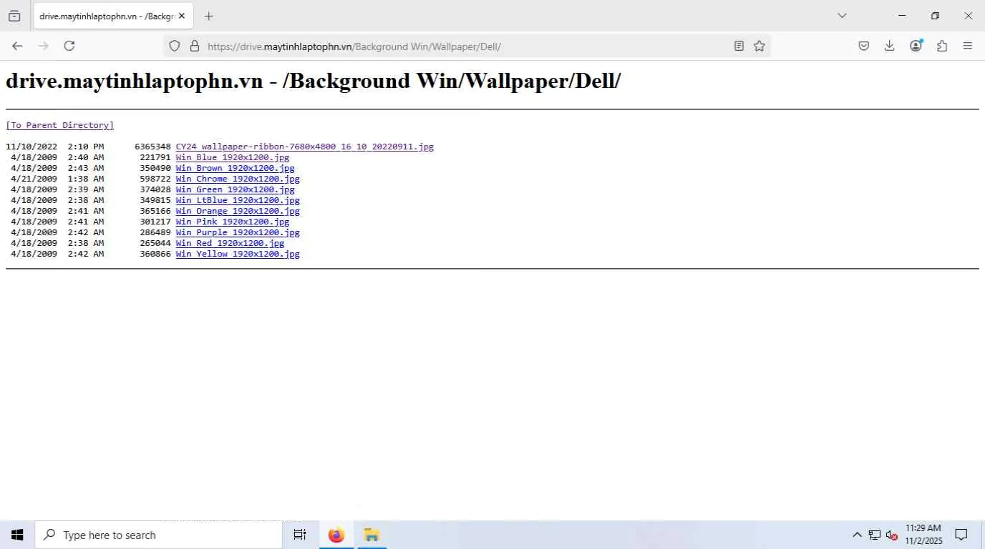The image size is (985, 549).
Task: Minimize the Firefox window
Action: tap(902, 16)
